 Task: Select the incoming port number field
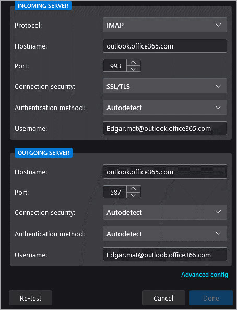[x=115, y=66]
